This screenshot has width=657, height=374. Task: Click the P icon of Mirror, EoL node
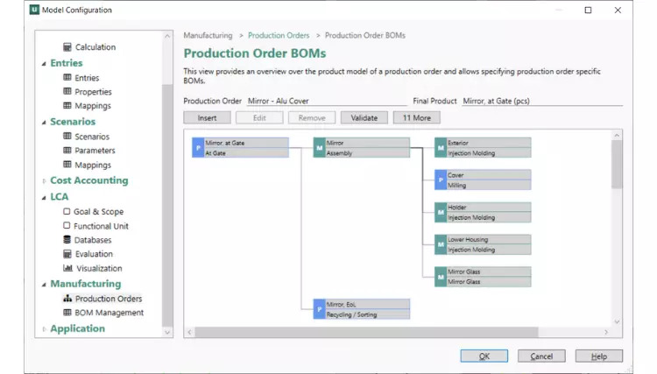(x=319, y=308)
